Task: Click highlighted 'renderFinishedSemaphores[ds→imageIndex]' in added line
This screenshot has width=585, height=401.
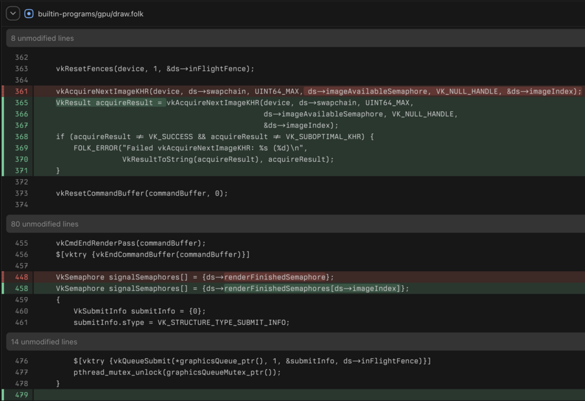Action: pos(312,289)
